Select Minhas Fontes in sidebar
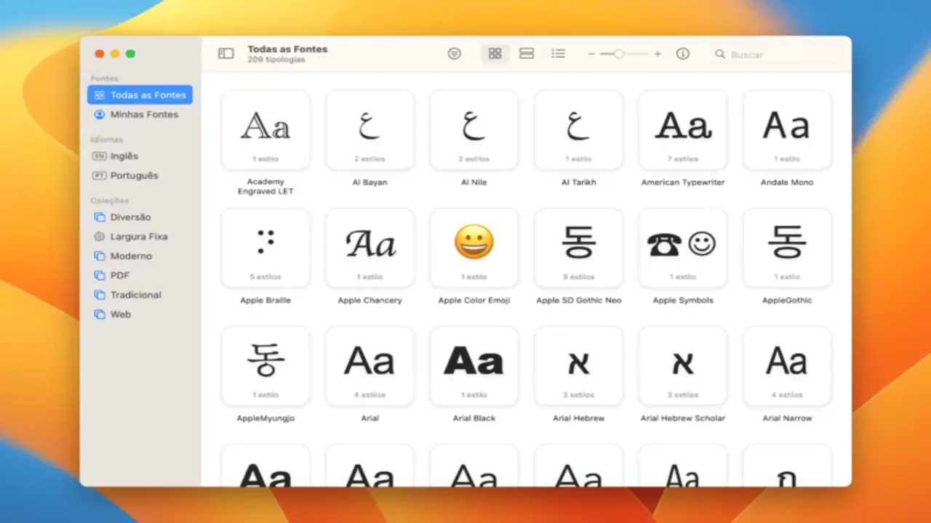This screenshot has height=523, width=931. click(140, 115)
